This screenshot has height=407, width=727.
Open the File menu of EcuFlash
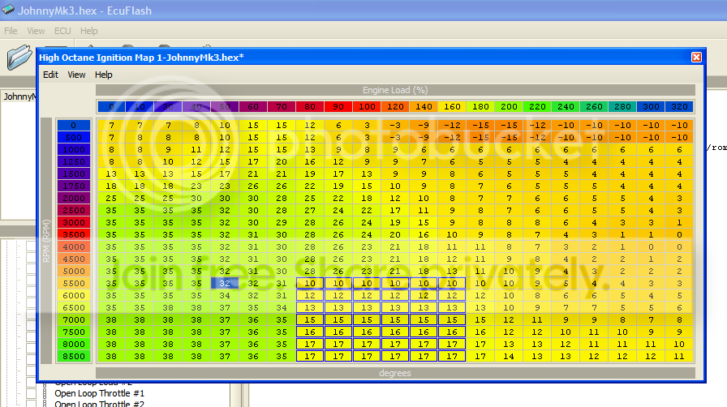point(11,31)
